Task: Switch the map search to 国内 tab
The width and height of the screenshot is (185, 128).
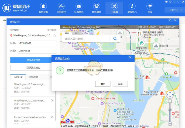Action: (x=67, y=33)
